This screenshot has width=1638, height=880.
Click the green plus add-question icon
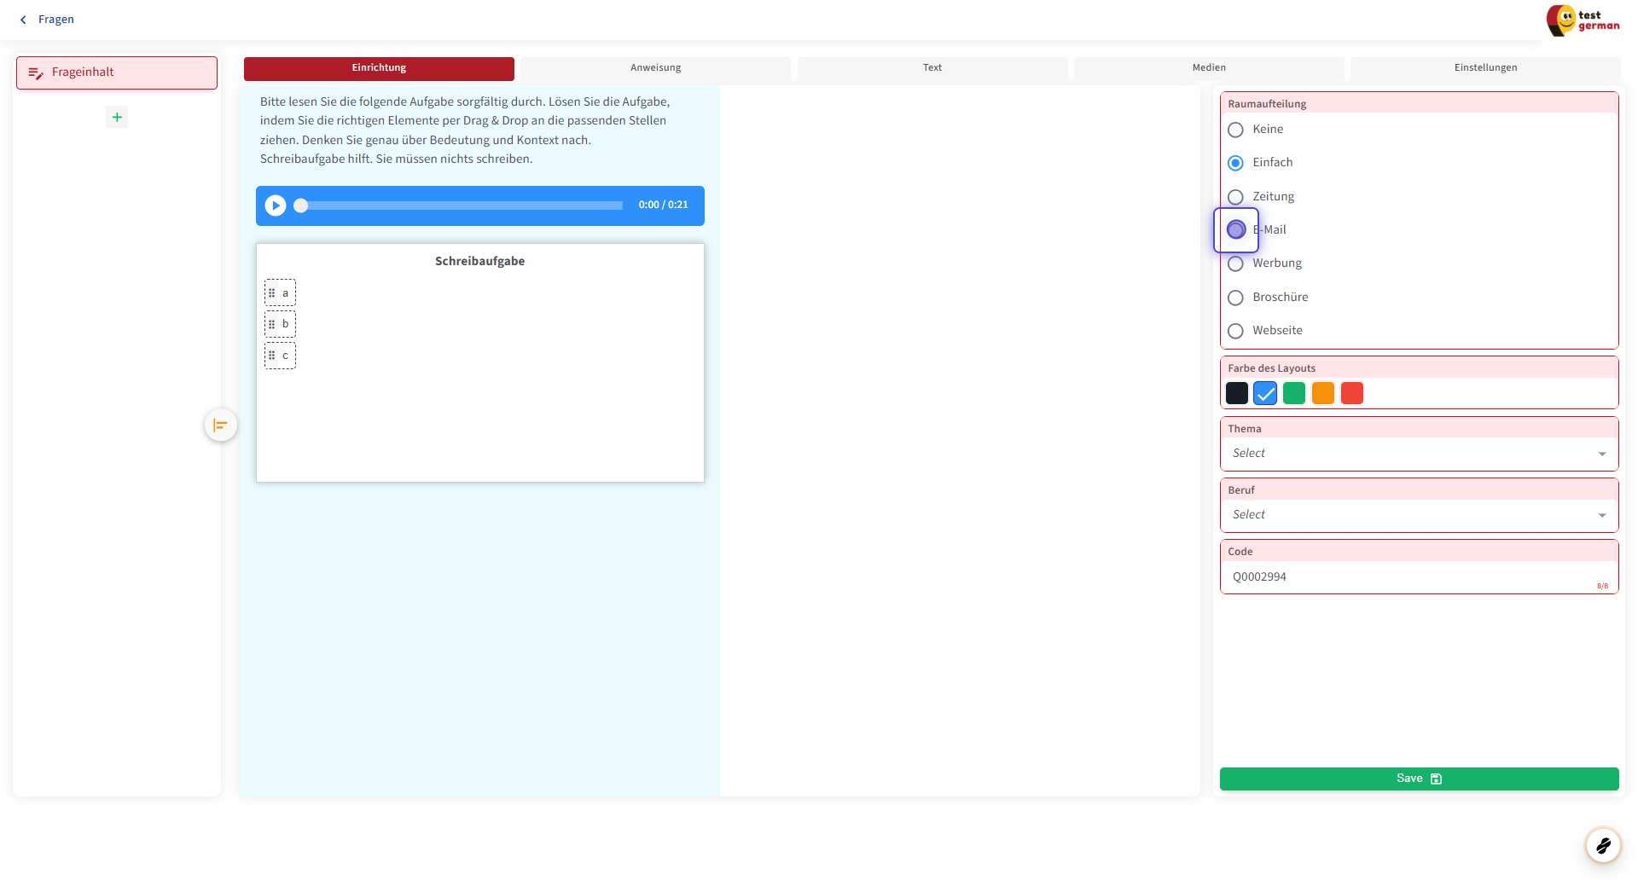[x=117, y=117]
